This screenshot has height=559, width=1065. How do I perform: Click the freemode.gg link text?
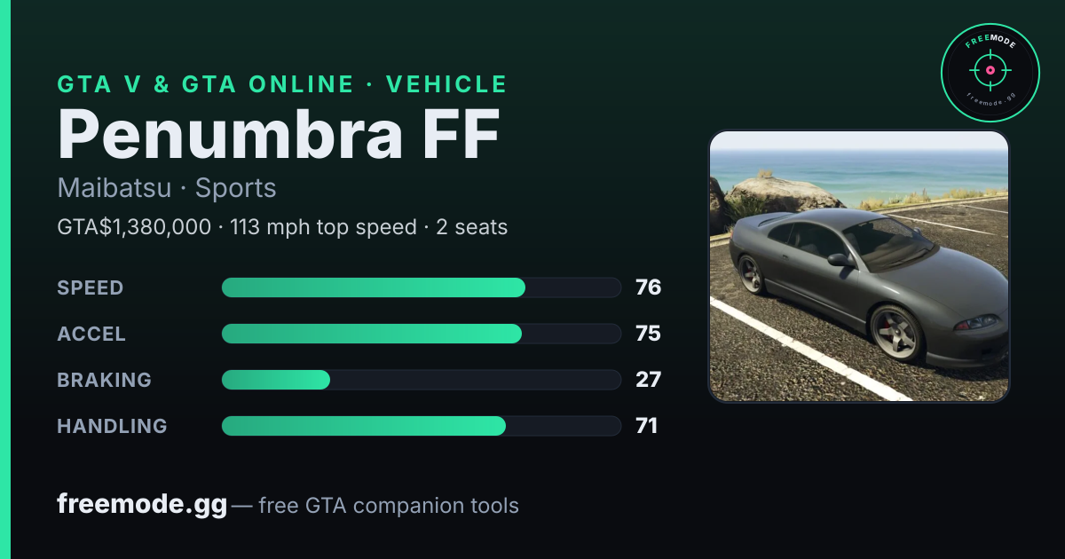142,505
